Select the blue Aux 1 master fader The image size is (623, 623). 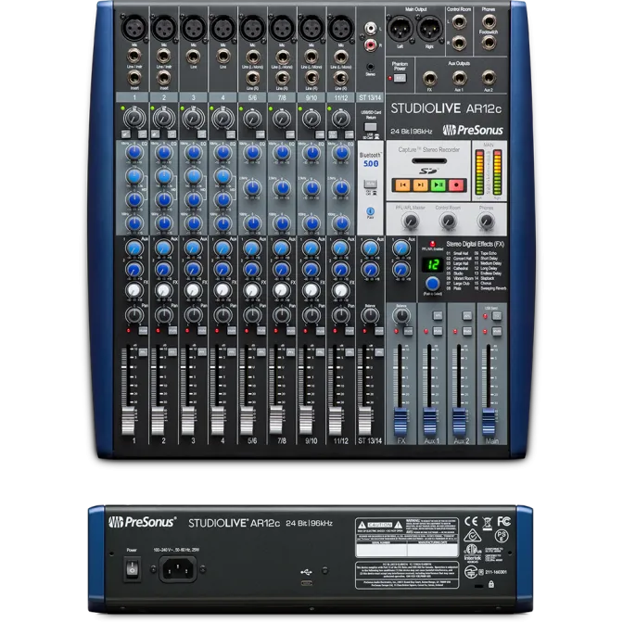[x=429, y=422]
